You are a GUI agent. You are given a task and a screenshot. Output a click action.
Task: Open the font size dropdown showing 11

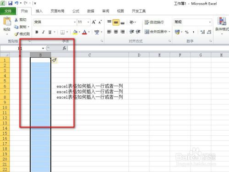point(88,22)
